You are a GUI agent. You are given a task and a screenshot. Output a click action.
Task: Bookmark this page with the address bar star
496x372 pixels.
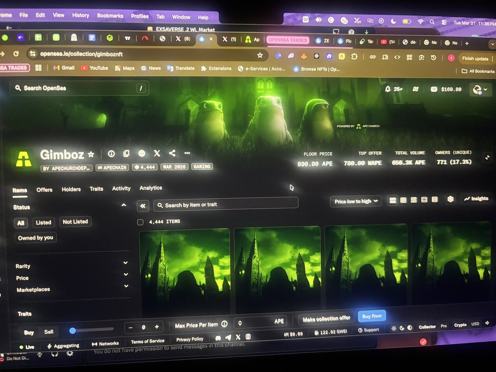[x=260, y=55]
